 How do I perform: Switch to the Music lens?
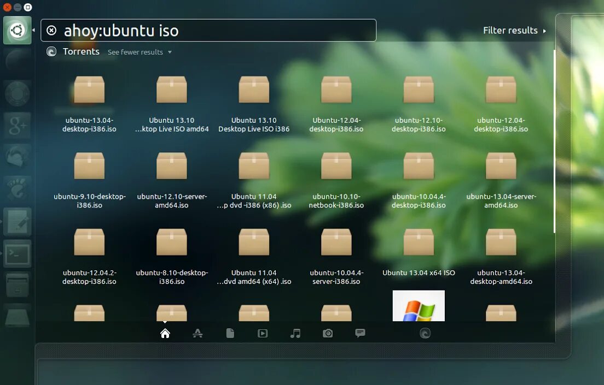click(295, 333)
